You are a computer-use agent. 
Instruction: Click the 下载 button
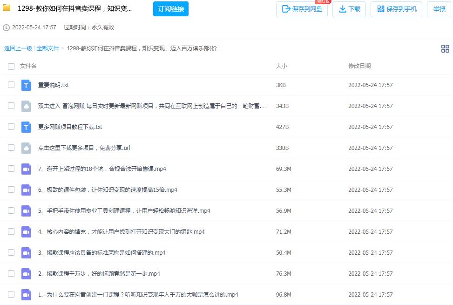(349, 9)
